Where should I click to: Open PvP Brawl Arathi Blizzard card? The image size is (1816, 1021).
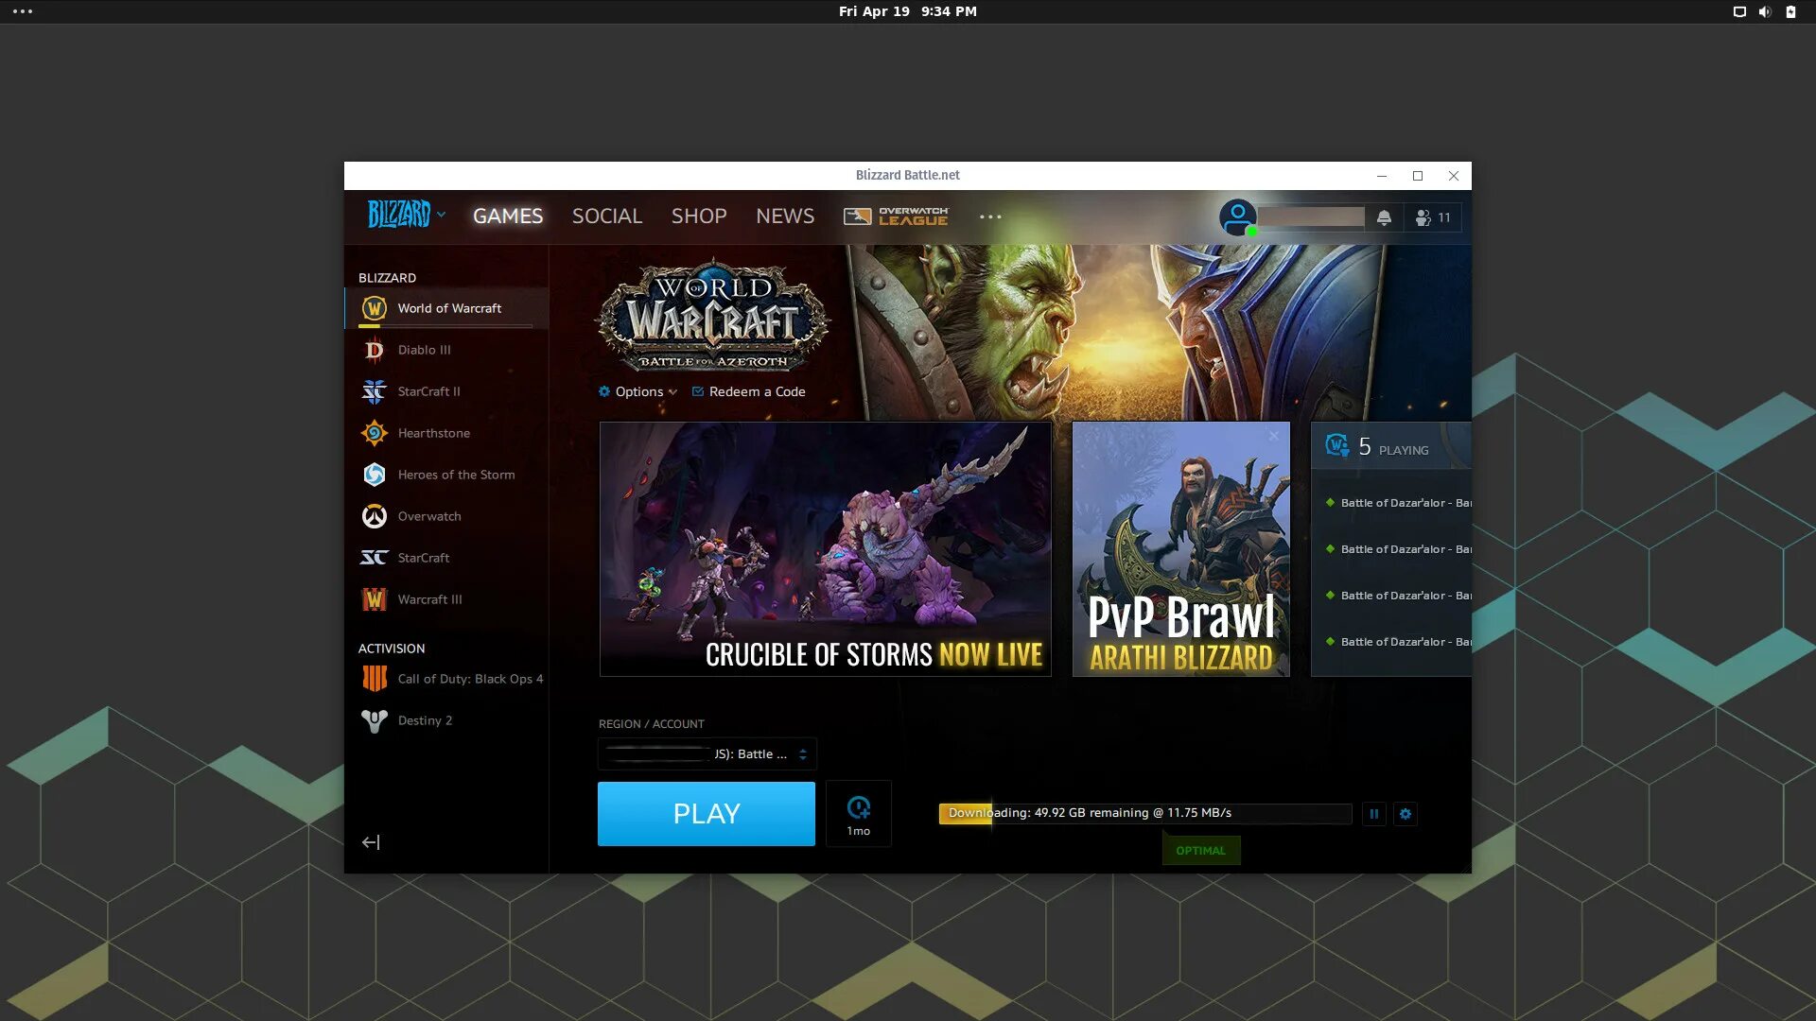click(1181, 549)
